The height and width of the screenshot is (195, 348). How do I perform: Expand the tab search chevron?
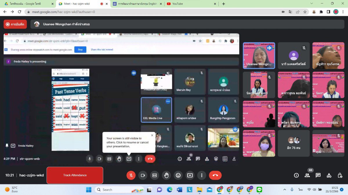[311, 3]
